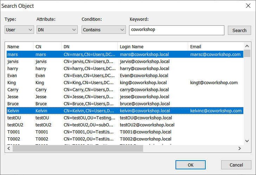Click DN cell CN=Evan,CN=Users,DC...
The width and height of the screenshot is (256, 175).
tap(89, 76)
